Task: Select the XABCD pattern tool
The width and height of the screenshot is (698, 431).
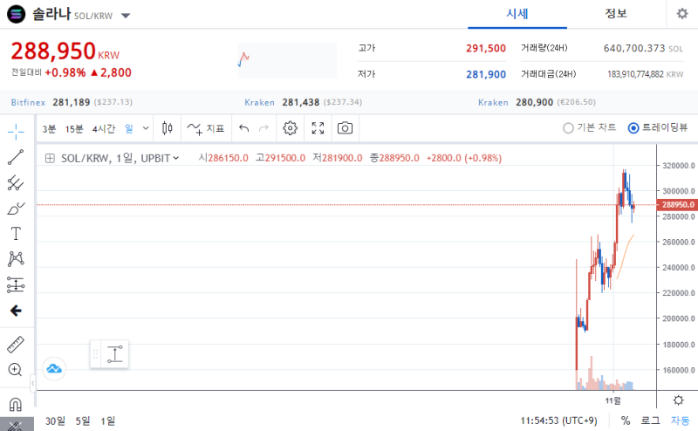Action: (16, 259)
